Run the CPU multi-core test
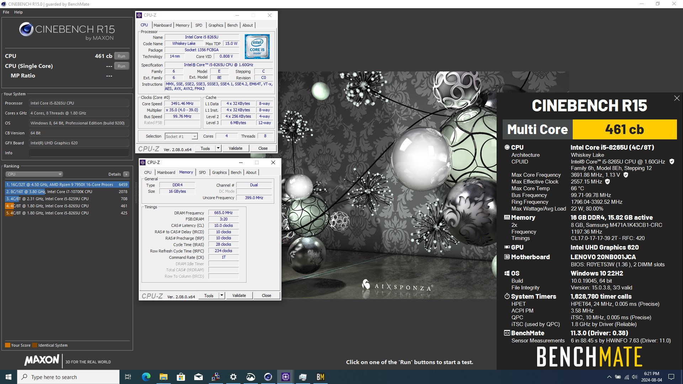This screenshot has width=683, height=384. coord(122,56)
